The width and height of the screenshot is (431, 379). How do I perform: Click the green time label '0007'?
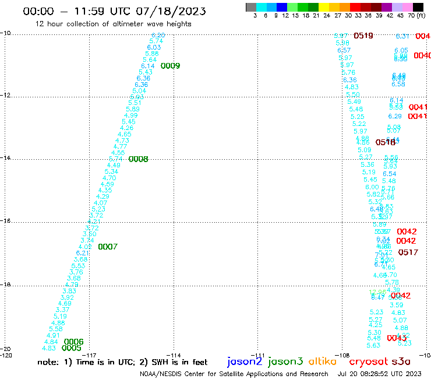pos(108,247)
